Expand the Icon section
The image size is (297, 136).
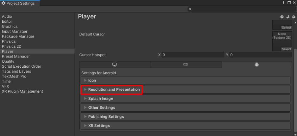point(186,80)
